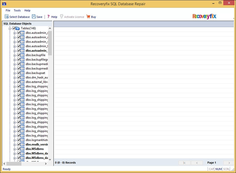236x173 pixels.
Task: Click the table icon beside dbo.backupfilegr
Action: (22, 60)
